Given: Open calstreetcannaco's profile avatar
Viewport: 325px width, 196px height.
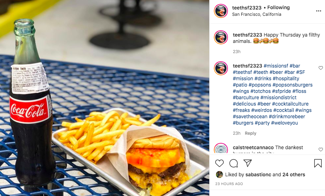Looking at the screenshot, I should click(x=221, y=148).
